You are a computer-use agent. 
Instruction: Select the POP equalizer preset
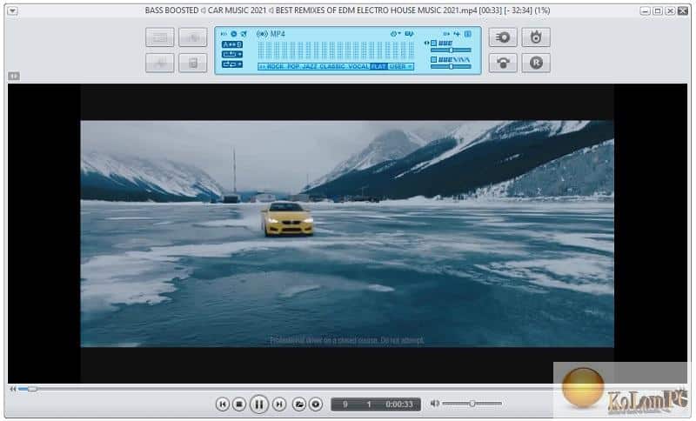[293, 67]
